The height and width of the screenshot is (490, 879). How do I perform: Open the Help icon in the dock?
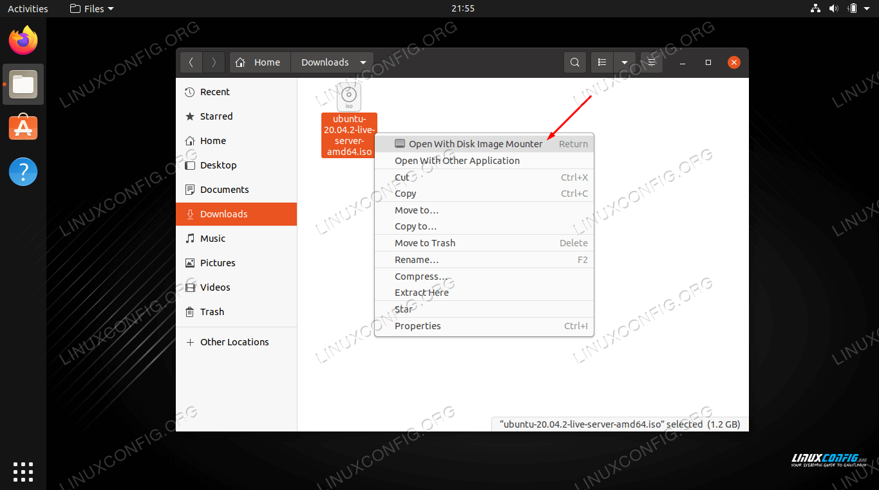click(x=23, y=172)
